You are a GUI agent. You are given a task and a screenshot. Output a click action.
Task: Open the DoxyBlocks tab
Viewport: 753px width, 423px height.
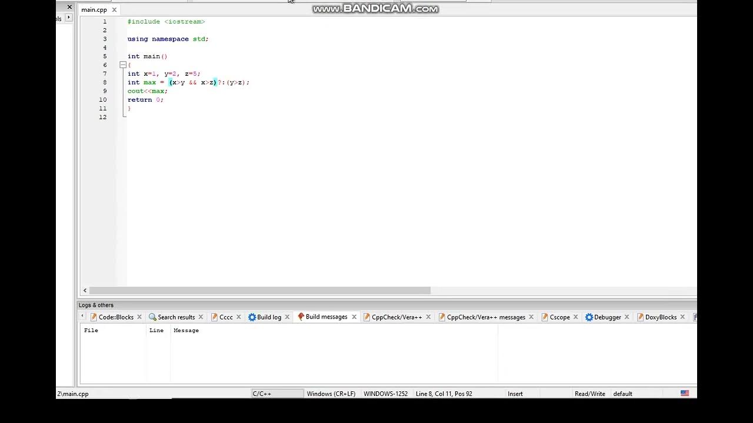pyautogui.click(x=661, y=317)
